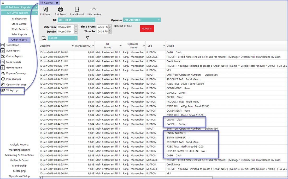Switch to the Till KeyLogs tab
The width and height of the screenshot is (288, 179).
pyautogui.click(x=47, y=3)
